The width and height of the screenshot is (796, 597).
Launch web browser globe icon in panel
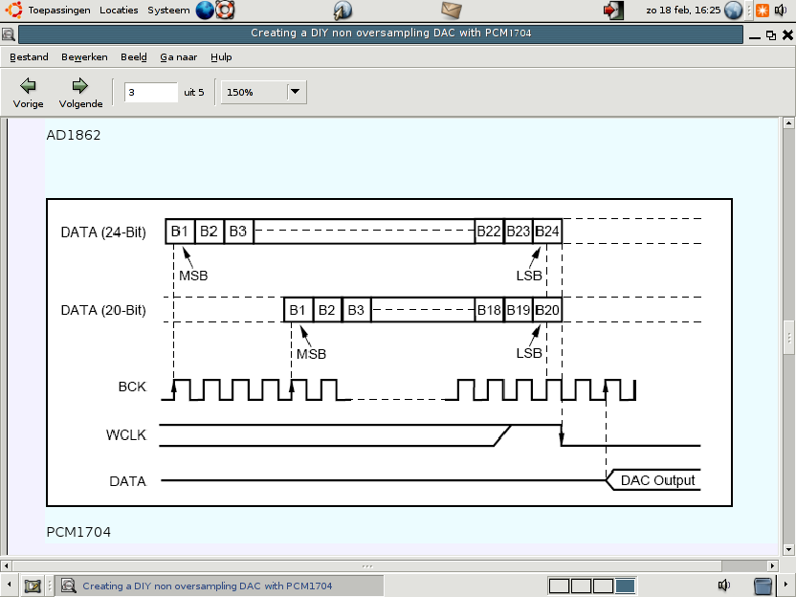pyautogui.click(x=205, y=11)
